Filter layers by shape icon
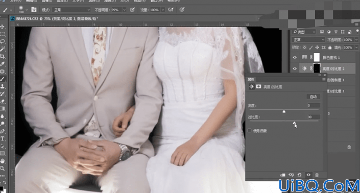360x193 pixels. click(343, 32)
